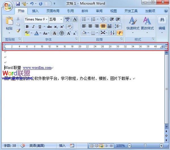Grow the font size
Screen dimensions: 170x150
coord(69,33)
